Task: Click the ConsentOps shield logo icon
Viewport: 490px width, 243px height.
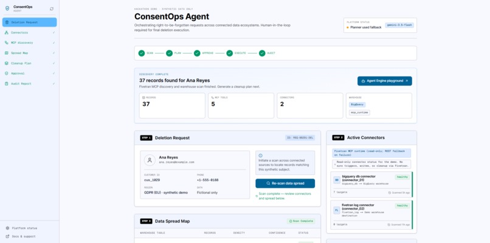Action: point(7,9)
